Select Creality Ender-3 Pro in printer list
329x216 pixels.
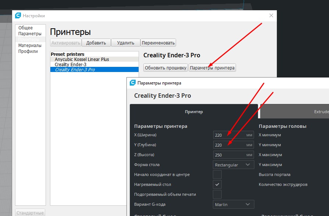point(94,69)
